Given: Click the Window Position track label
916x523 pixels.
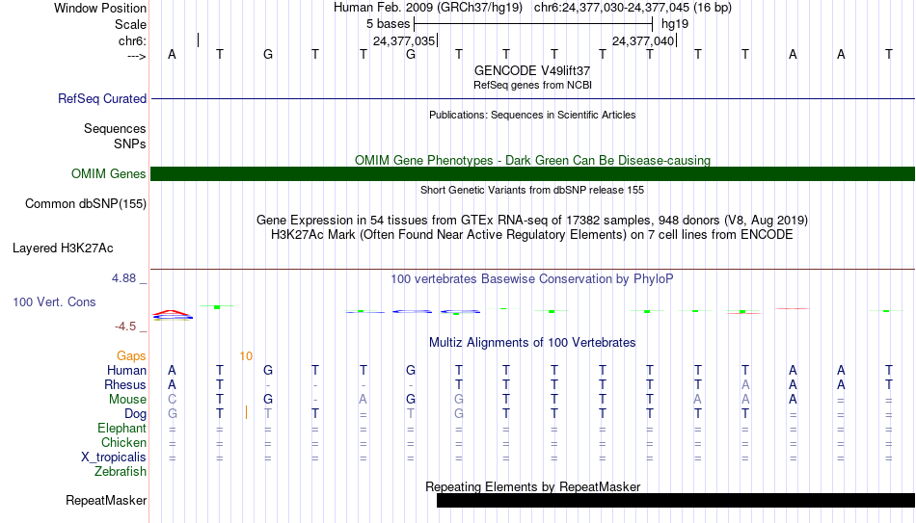Looking at the screenshot, I should (100, 8).
